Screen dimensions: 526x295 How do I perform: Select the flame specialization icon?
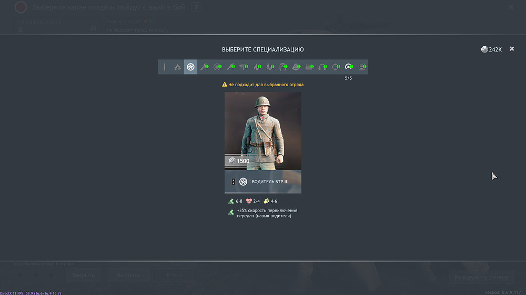tap(256, 67)
